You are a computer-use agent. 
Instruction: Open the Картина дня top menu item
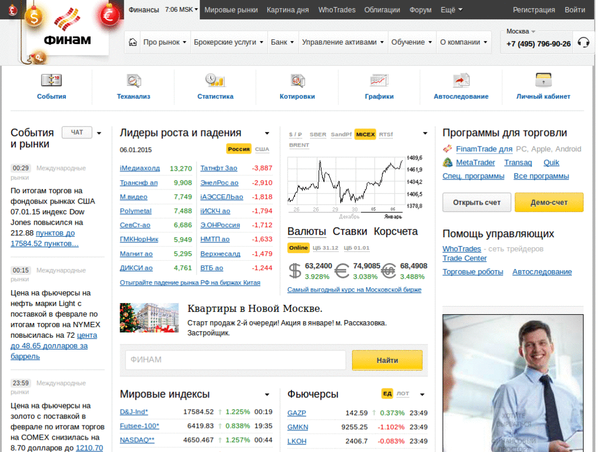287,10
